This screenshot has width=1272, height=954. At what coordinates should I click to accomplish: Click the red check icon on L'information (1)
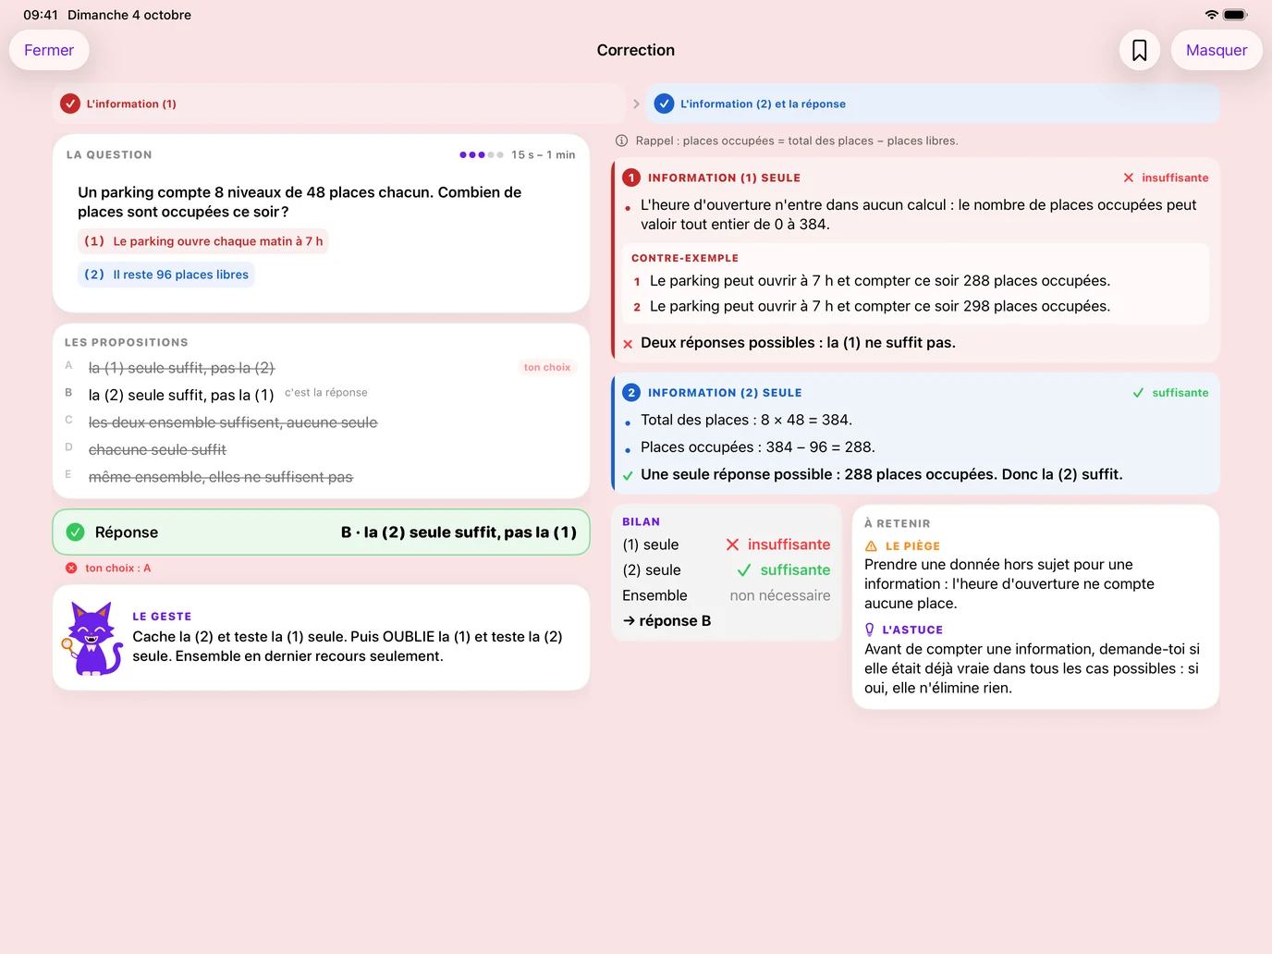tap(70, 104)
